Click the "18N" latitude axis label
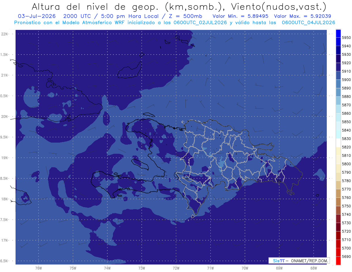This screenshot has width=352, height=272. click(x=5, y=199)
